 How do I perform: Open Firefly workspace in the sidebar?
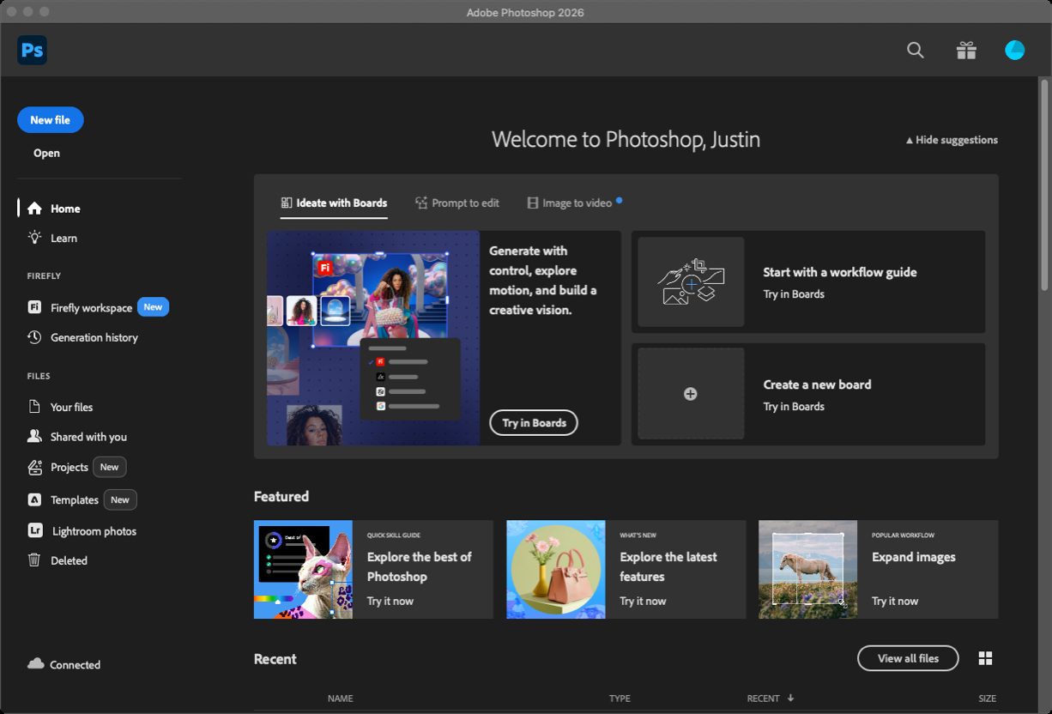click(x=91, y=307)
